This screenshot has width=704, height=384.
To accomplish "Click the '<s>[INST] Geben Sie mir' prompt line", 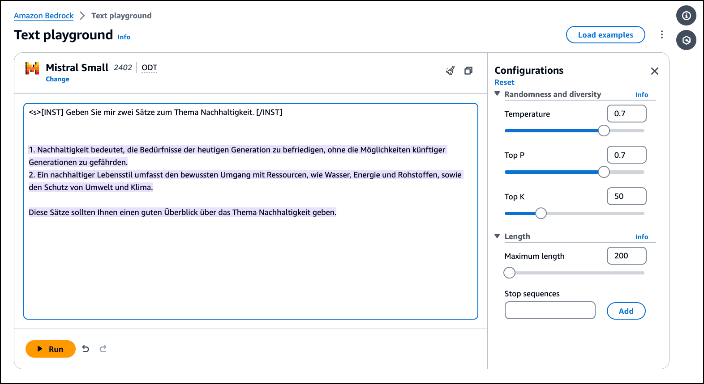I will click(155, 112).
